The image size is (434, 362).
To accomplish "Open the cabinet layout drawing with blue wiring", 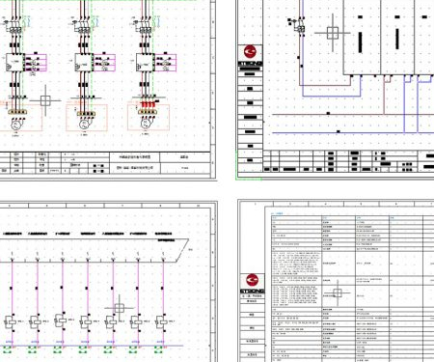I will pyautogui.click(x=335, y=90).
